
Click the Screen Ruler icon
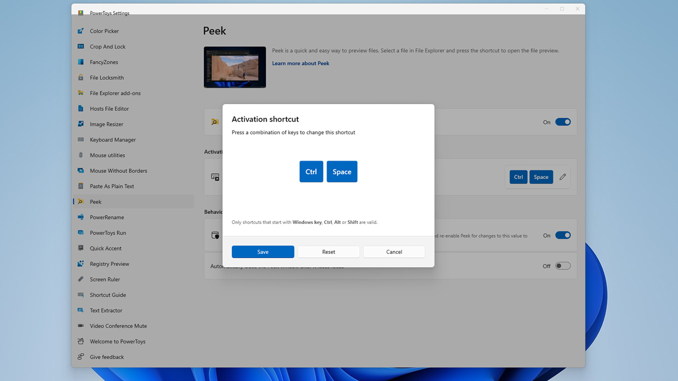coord(81,279)
